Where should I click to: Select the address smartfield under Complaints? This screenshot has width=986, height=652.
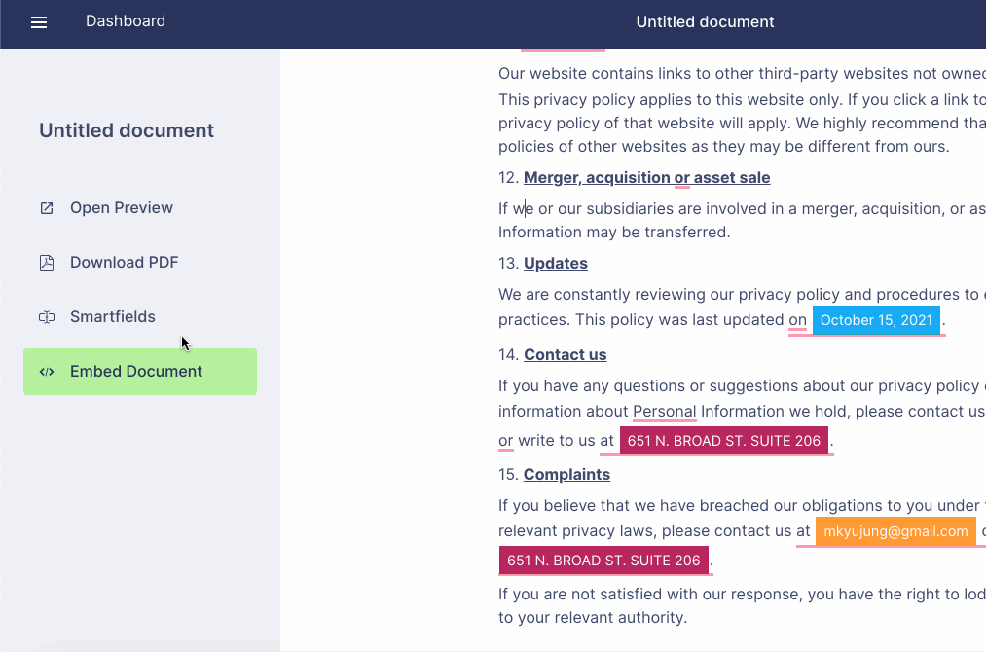coord(603,561)
